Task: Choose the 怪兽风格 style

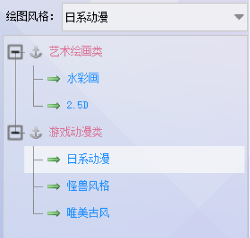Action: point(88,186)
